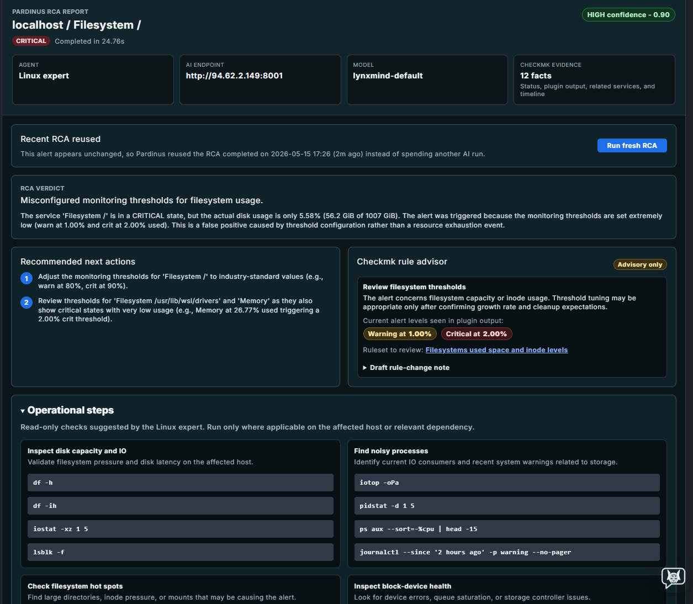Click the AI endpoint URL http://94.62.2.149:8001
The image size is (693, 604).
(234, 76)
